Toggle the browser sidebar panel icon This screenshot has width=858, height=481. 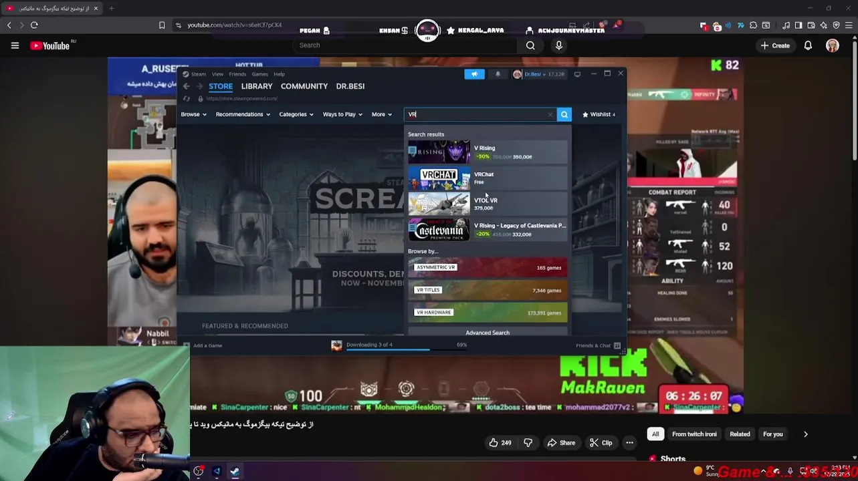coord(798,25)
